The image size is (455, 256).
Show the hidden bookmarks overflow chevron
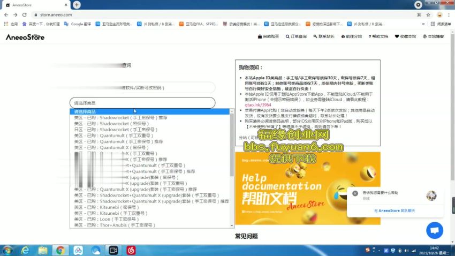click(423, 24)
